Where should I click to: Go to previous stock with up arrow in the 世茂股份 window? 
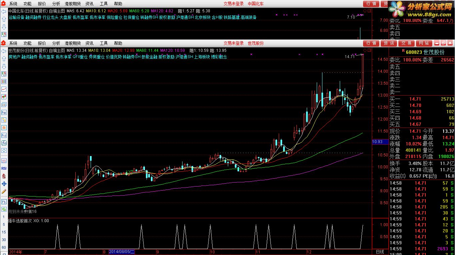tap(4, 58)
